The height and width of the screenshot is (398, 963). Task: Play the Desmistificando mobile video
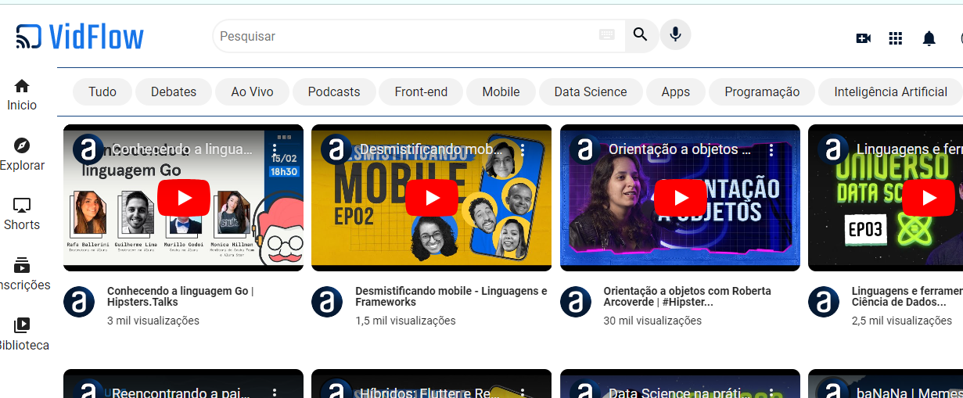432,198
